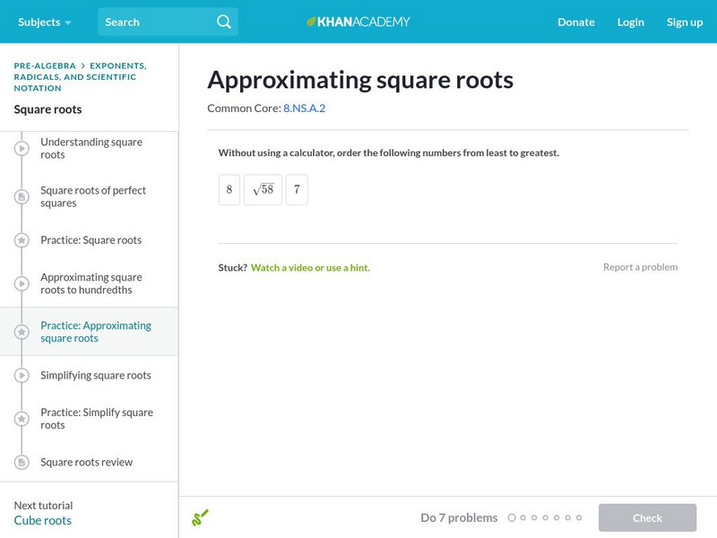Select the first problem progress circle
This screenshot has height=538, width=717.
(x=512, y=517)
